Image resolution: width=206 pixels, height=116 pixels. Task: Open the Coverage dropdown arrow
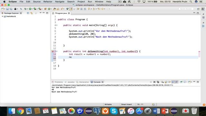pyautogui.click(x=37, y=9)
